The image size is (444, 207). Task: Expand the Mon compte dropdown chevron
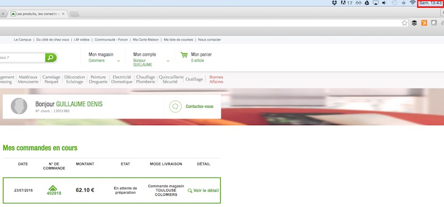click(168, 61)
